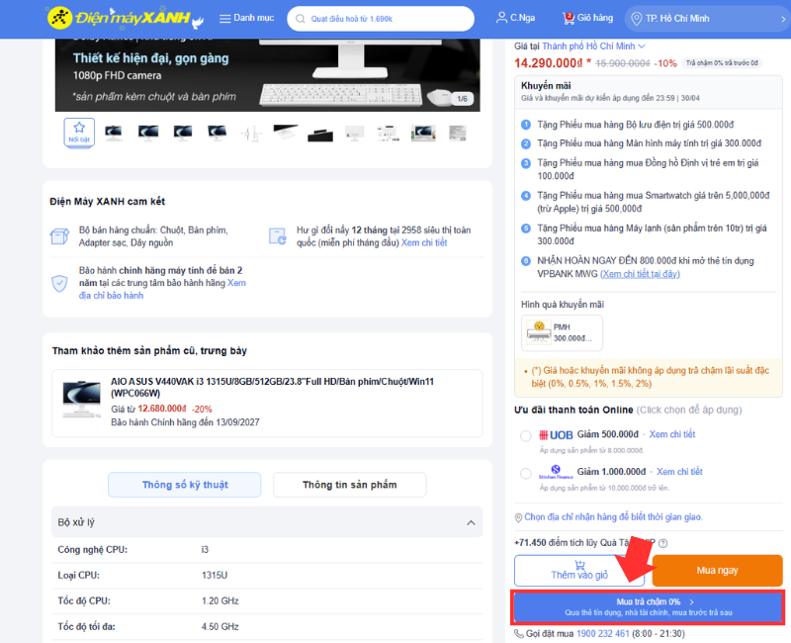Select Shinhan Finance Giảm 1.000.000đ radio option
The height and width of the screenshot is (643, 791).
[x=526, y=473]
